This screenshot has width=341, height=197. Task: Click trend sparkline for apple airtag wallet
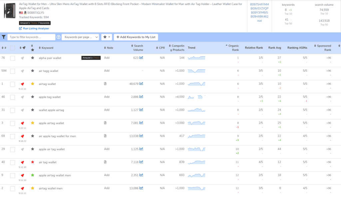[x=196, y=123]
